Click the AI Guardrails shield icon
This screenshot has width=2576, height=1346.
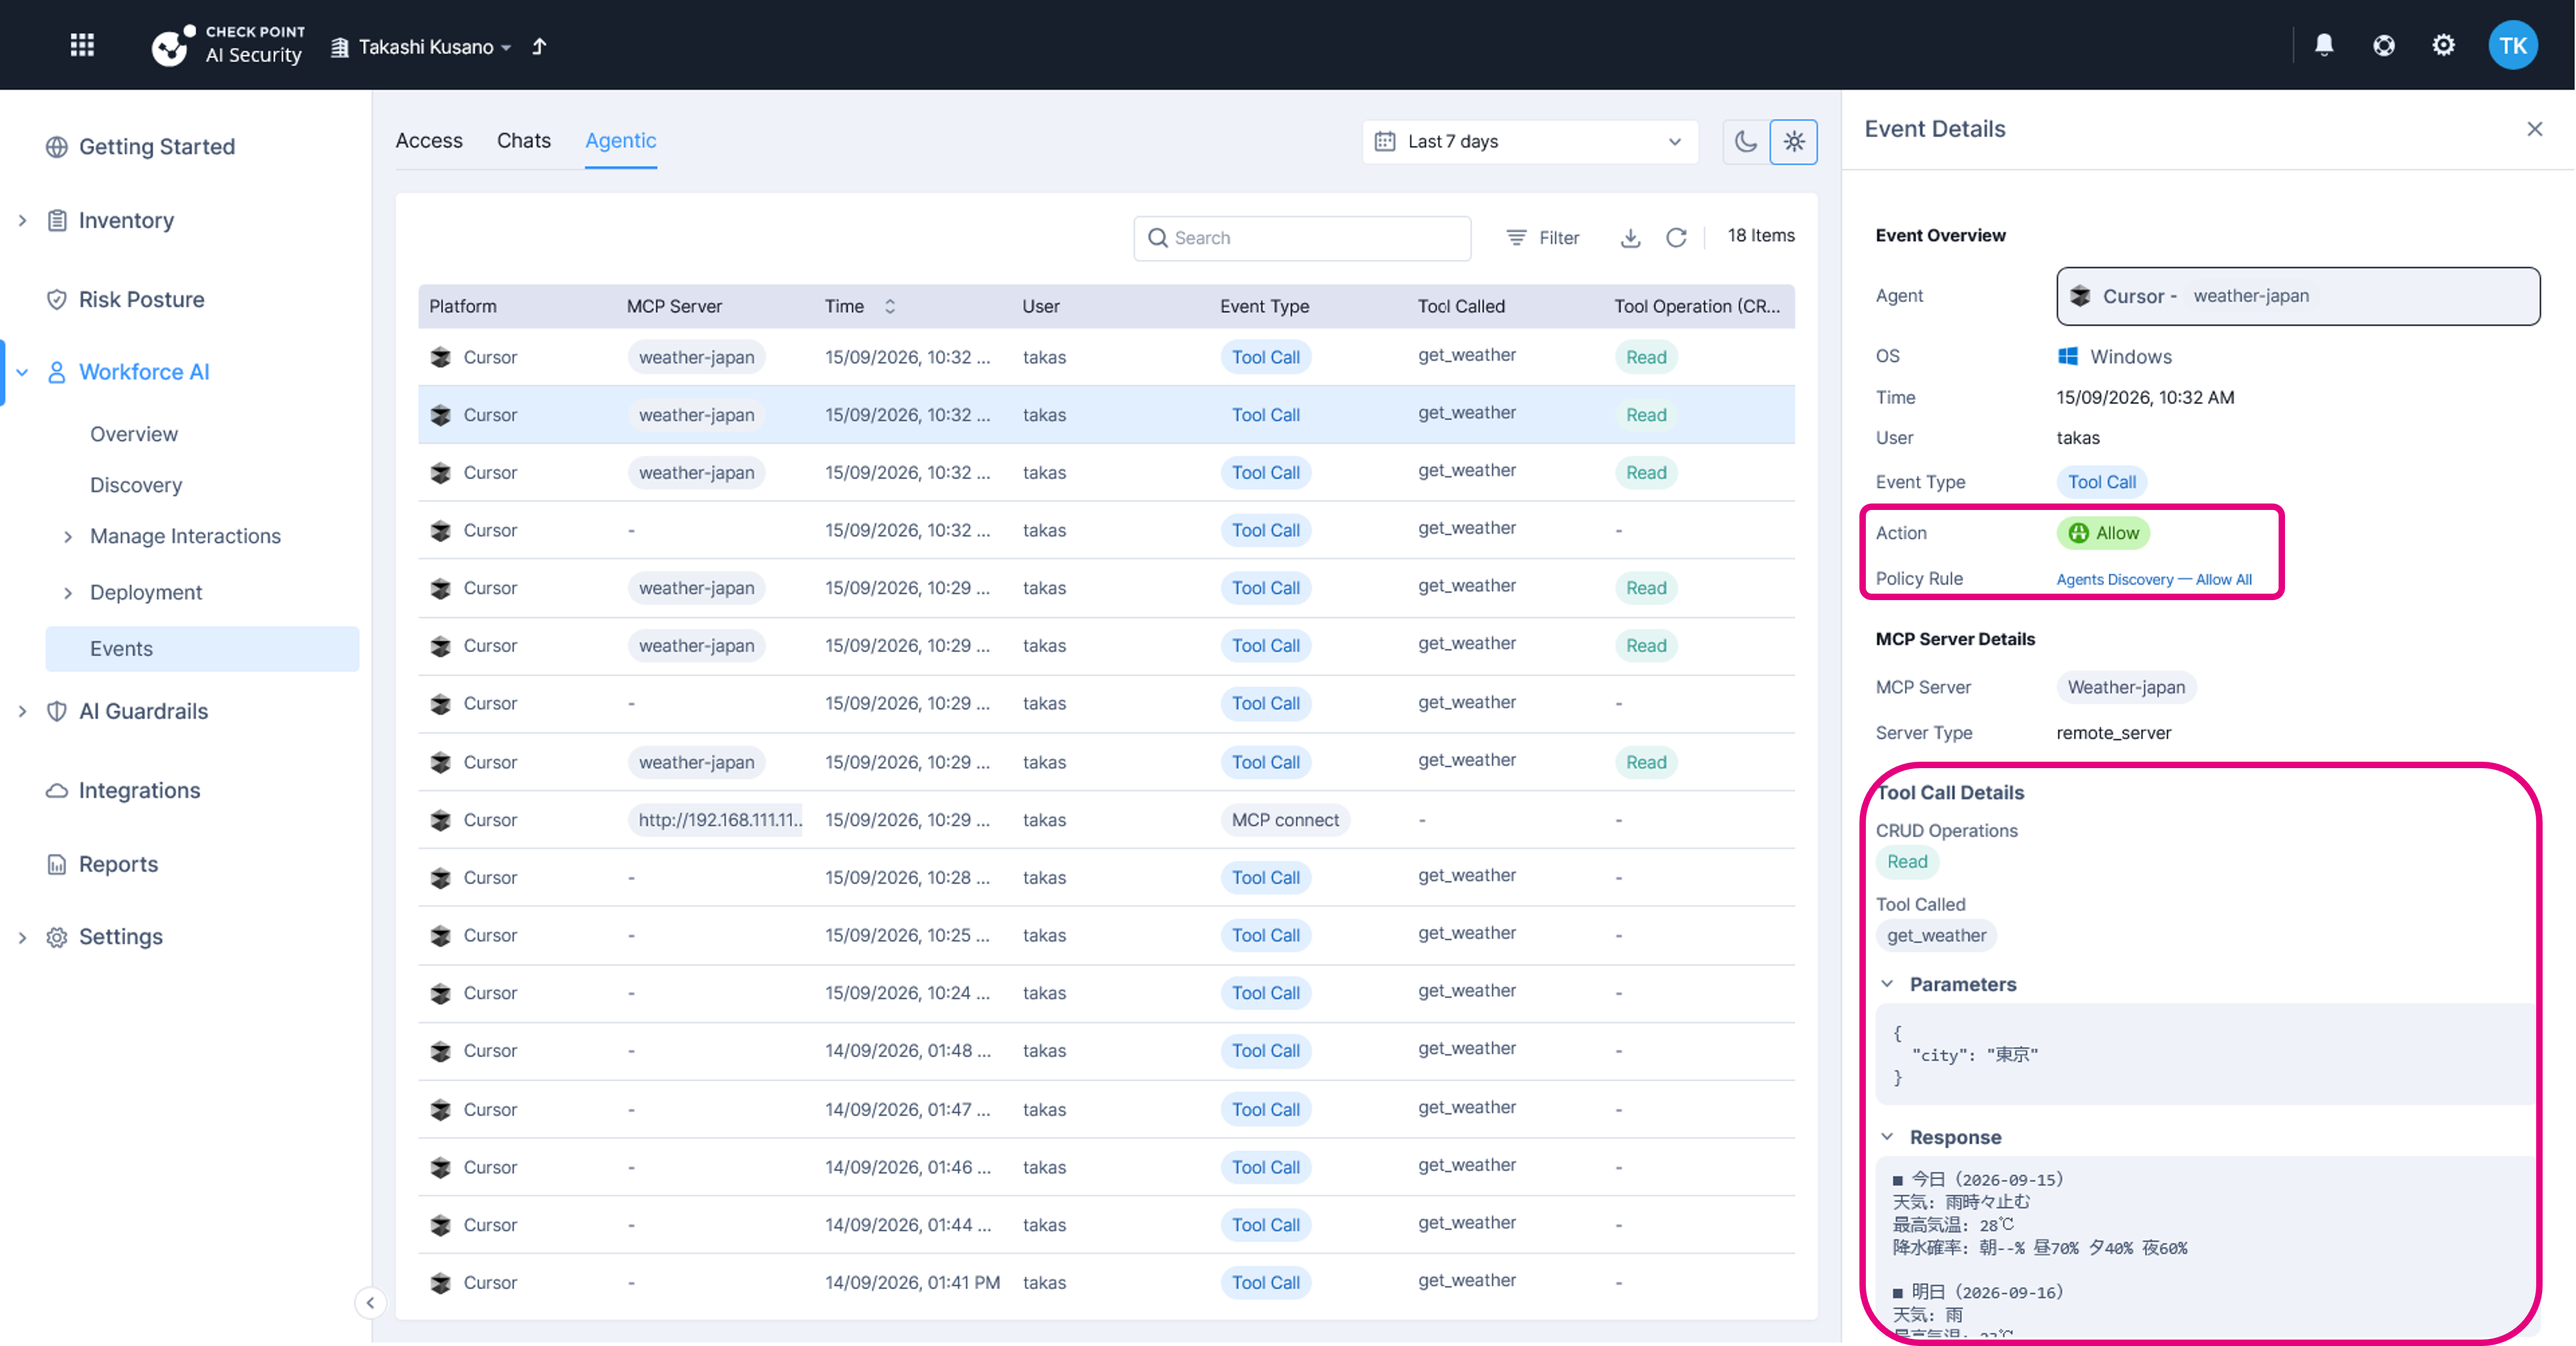pos(57,711)
